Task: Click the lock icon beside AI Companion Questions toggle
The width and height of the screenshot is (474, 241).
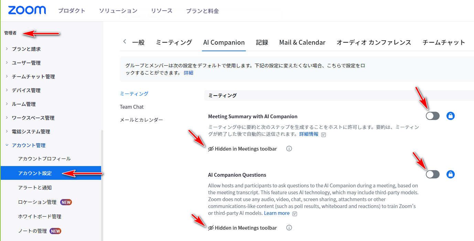Action: click(451, 174)
